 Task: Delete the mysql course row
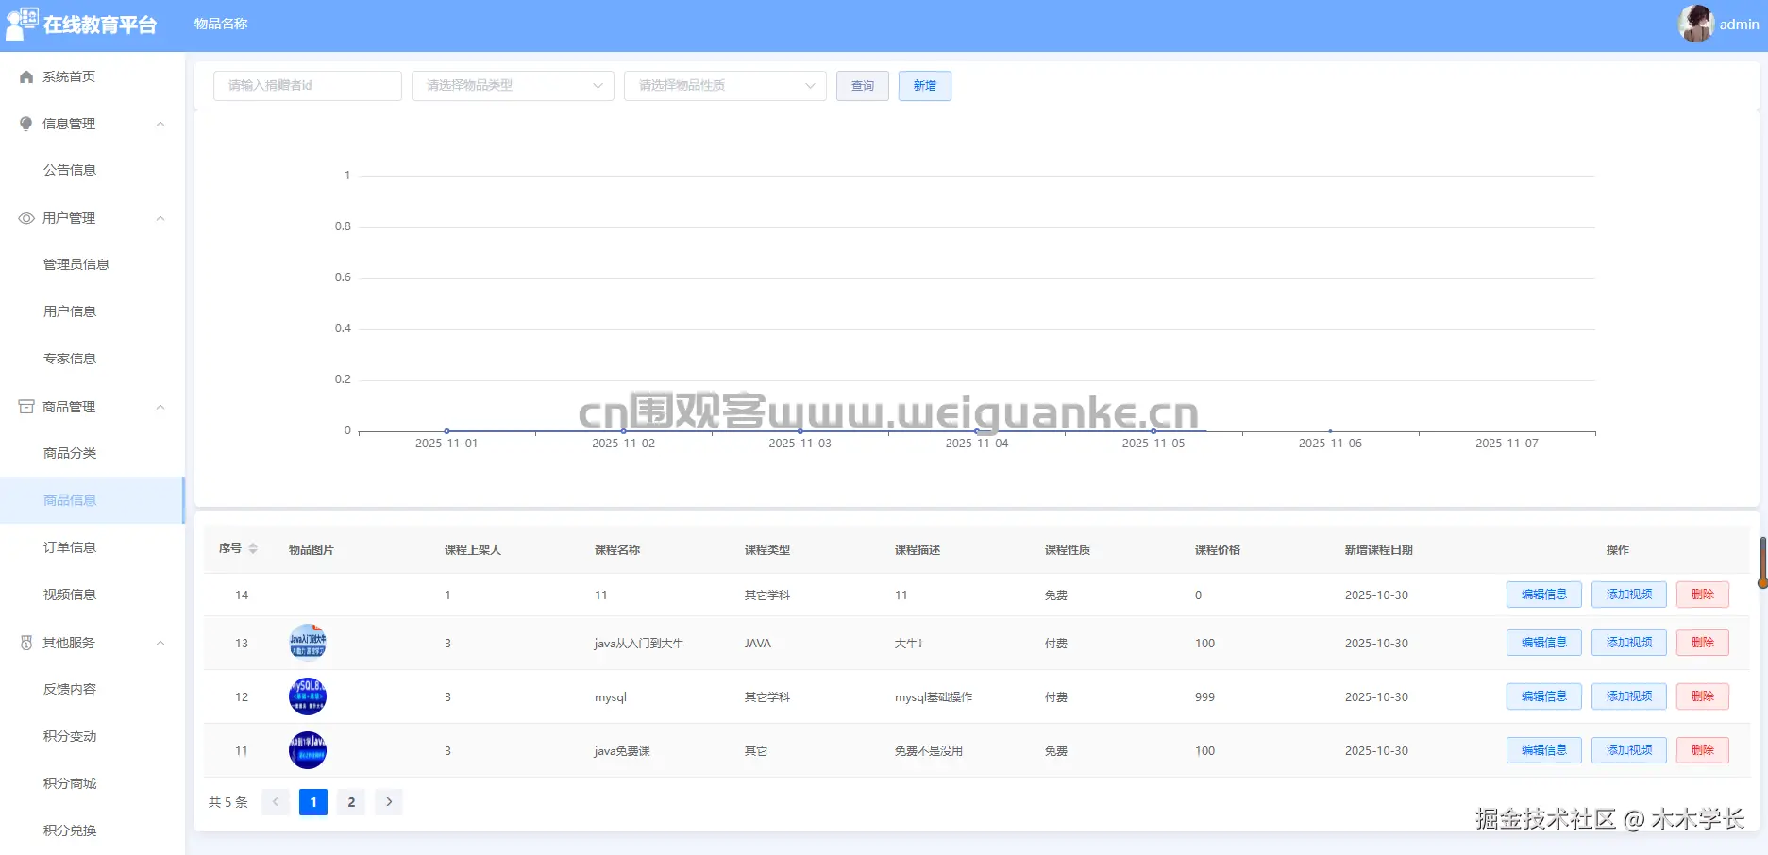1703,696
